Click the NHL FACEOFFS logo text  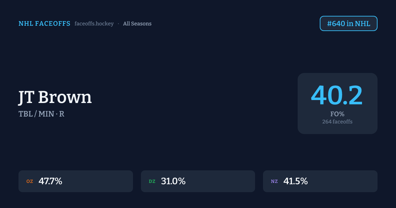coord(44,23)
